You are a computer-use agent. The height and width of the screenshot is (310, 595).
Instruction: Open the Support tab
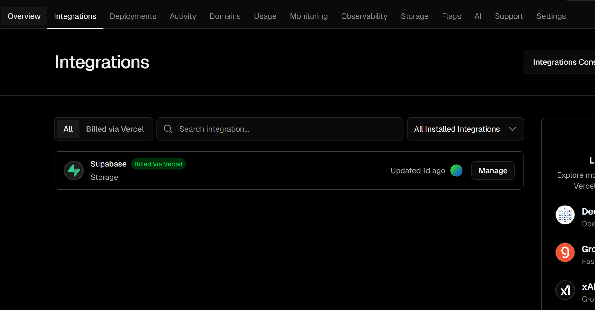click(509, 16)
